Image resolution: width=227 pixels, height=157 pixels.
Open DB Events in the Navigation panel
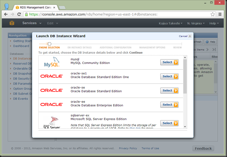pos(20,99)
